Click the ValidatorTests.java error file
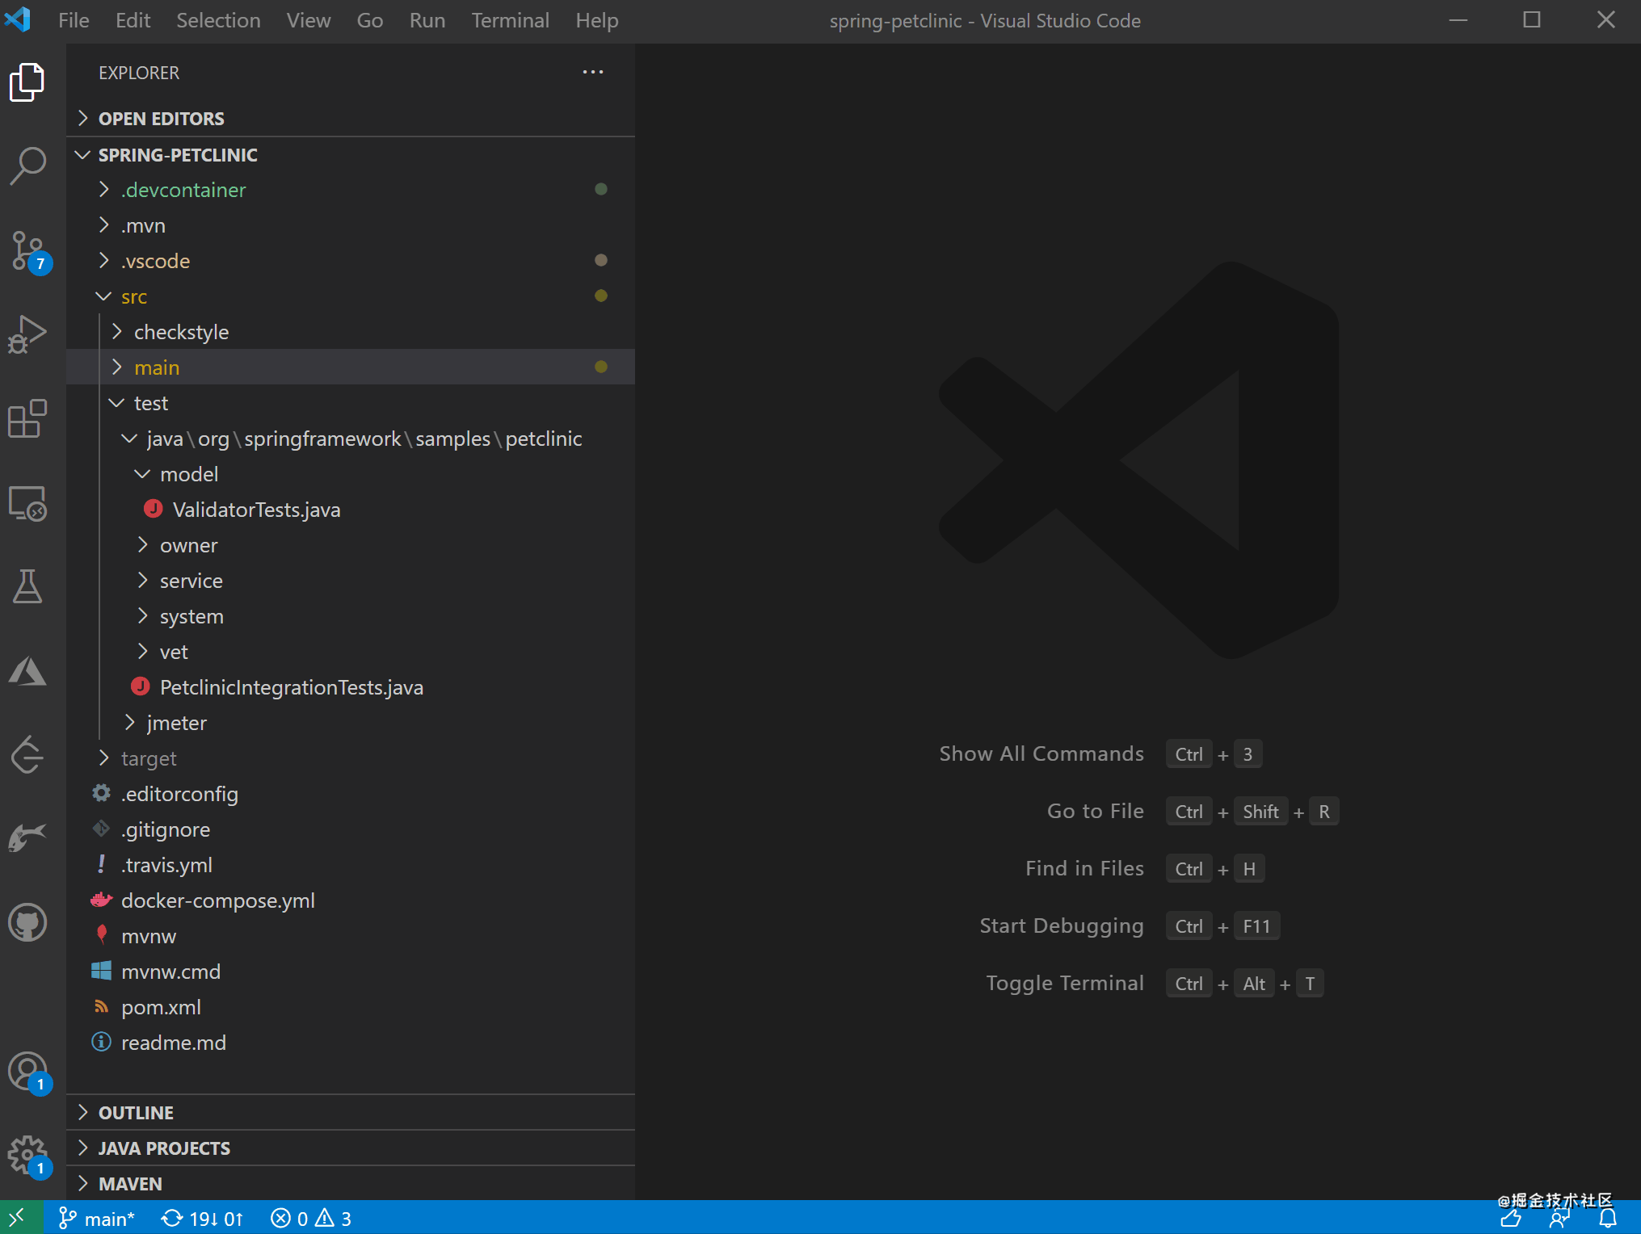 point(257,510)
